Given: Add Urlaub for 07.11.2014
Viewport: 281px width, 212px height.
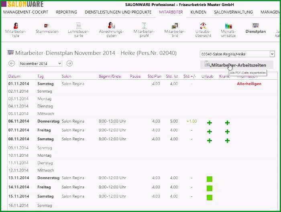Looking at the screenshot, I should (210, 132).
